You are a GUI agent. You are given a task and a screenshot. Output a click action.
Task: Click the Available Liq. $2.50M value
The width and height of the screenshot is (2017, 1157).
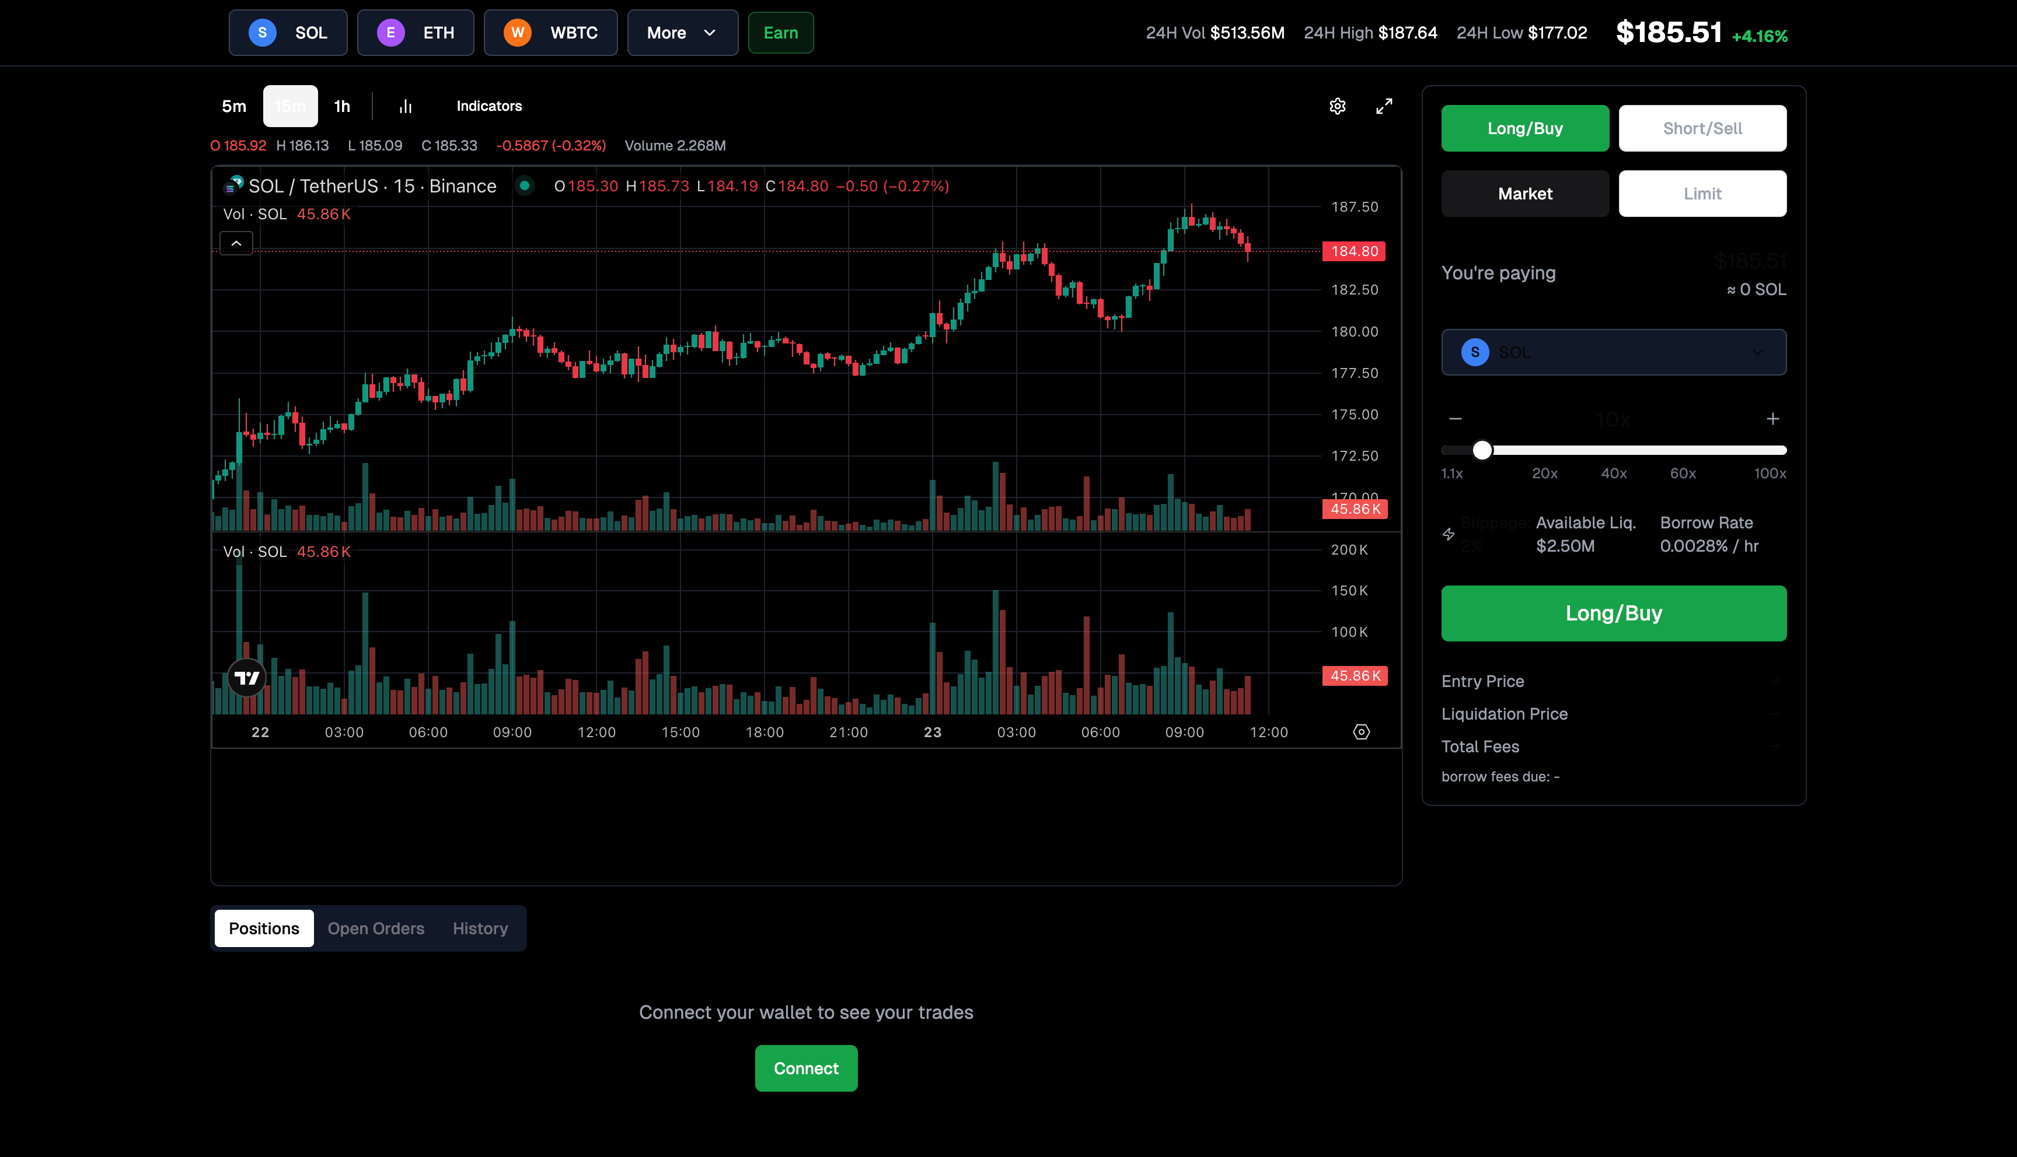(1565, 546)
